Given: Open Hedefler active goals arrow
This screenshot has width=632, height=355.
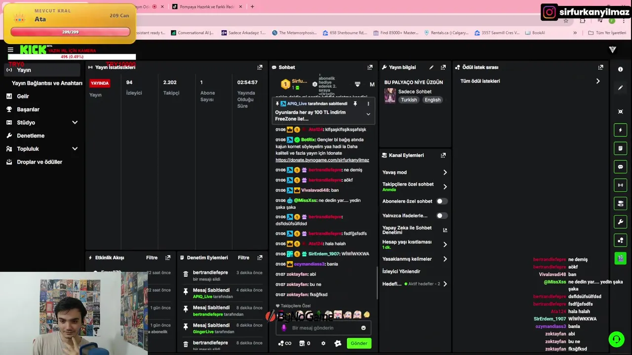Looking at the screenshot, I should coord(445,284).
